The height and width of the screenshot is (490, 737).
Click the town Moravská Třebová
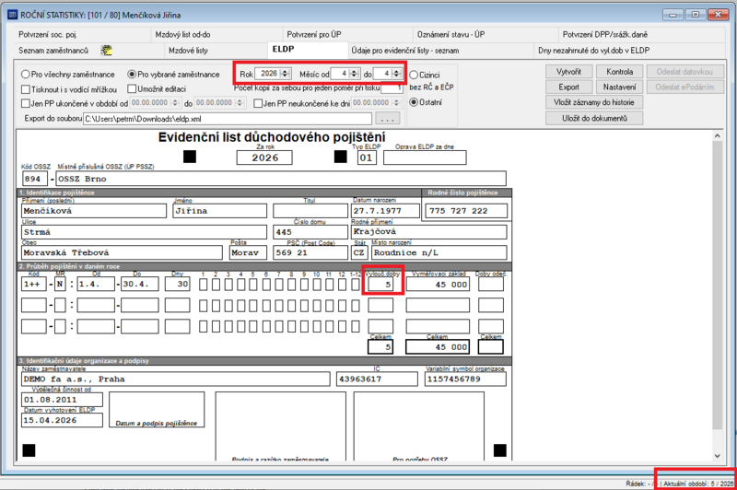122,252
